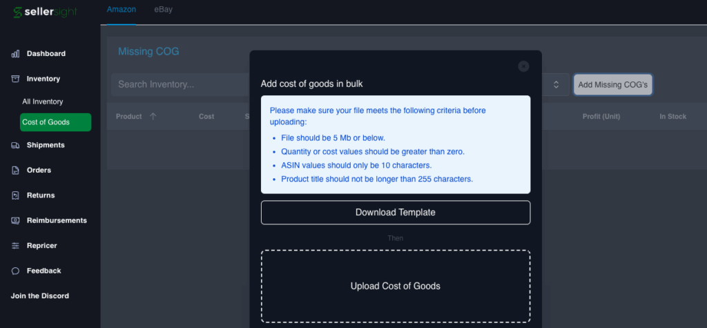Click the Reimbursements icon
707x328 pixels.
point(15,221)
